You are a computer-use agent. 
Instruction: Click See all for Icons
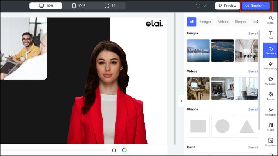click(x=253, y=147)
